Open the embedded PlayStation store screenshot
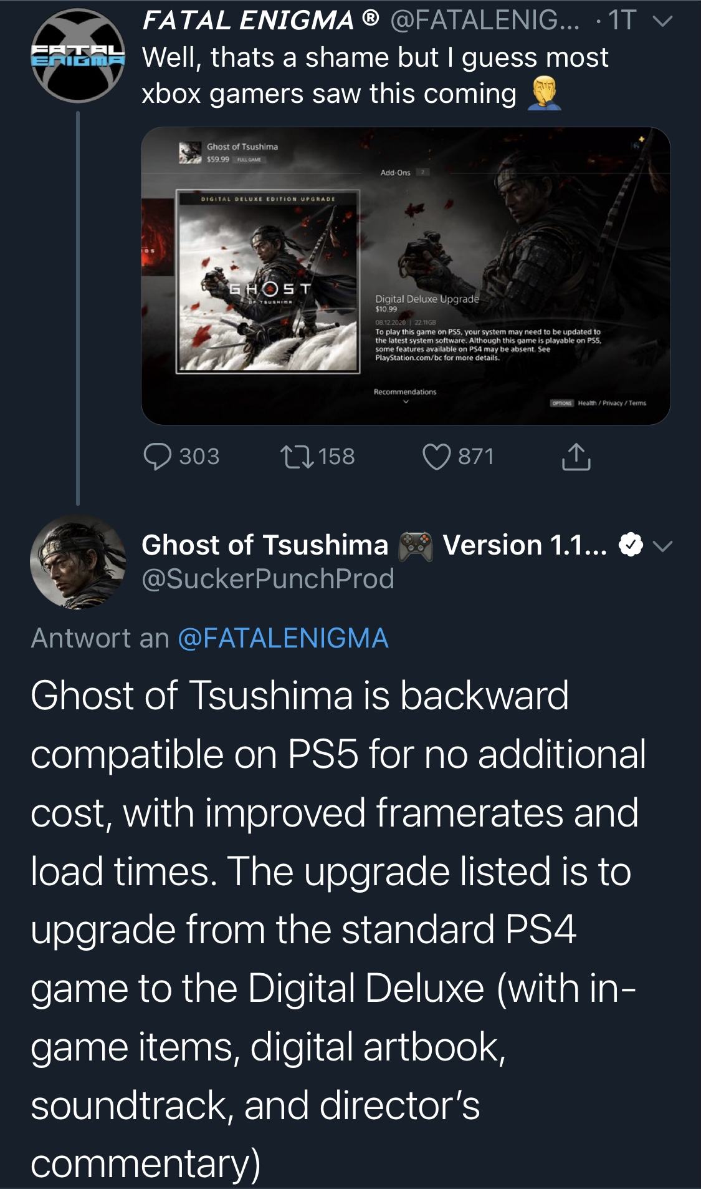Image resolution: width=701 pixels, height=1189 pixels. [406, 276]
